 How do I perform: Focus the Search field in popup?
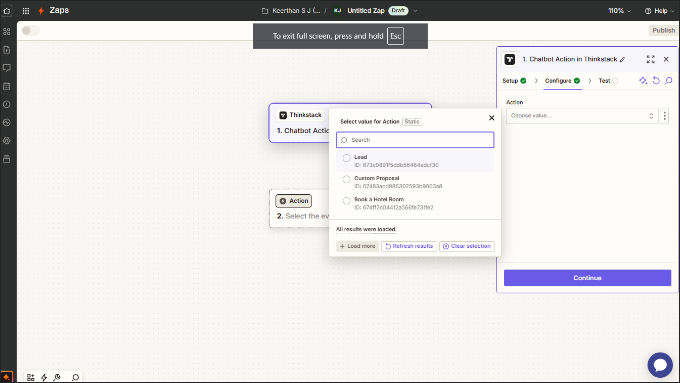click(415, 140)
